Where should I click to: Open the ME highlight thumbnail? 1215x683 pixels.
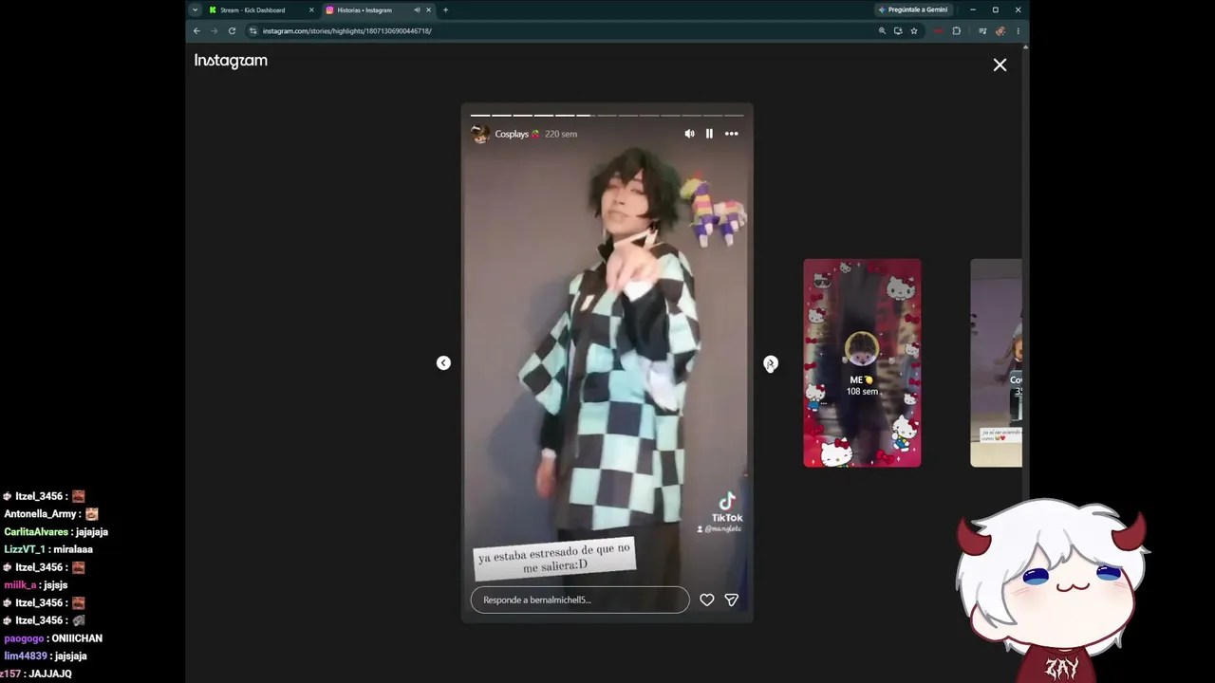pyautogui.click(x=862, y=362)
